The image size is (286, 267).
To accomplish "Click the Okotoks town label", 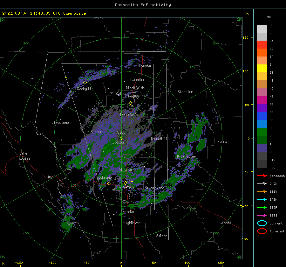I will [x=127, y=212].
